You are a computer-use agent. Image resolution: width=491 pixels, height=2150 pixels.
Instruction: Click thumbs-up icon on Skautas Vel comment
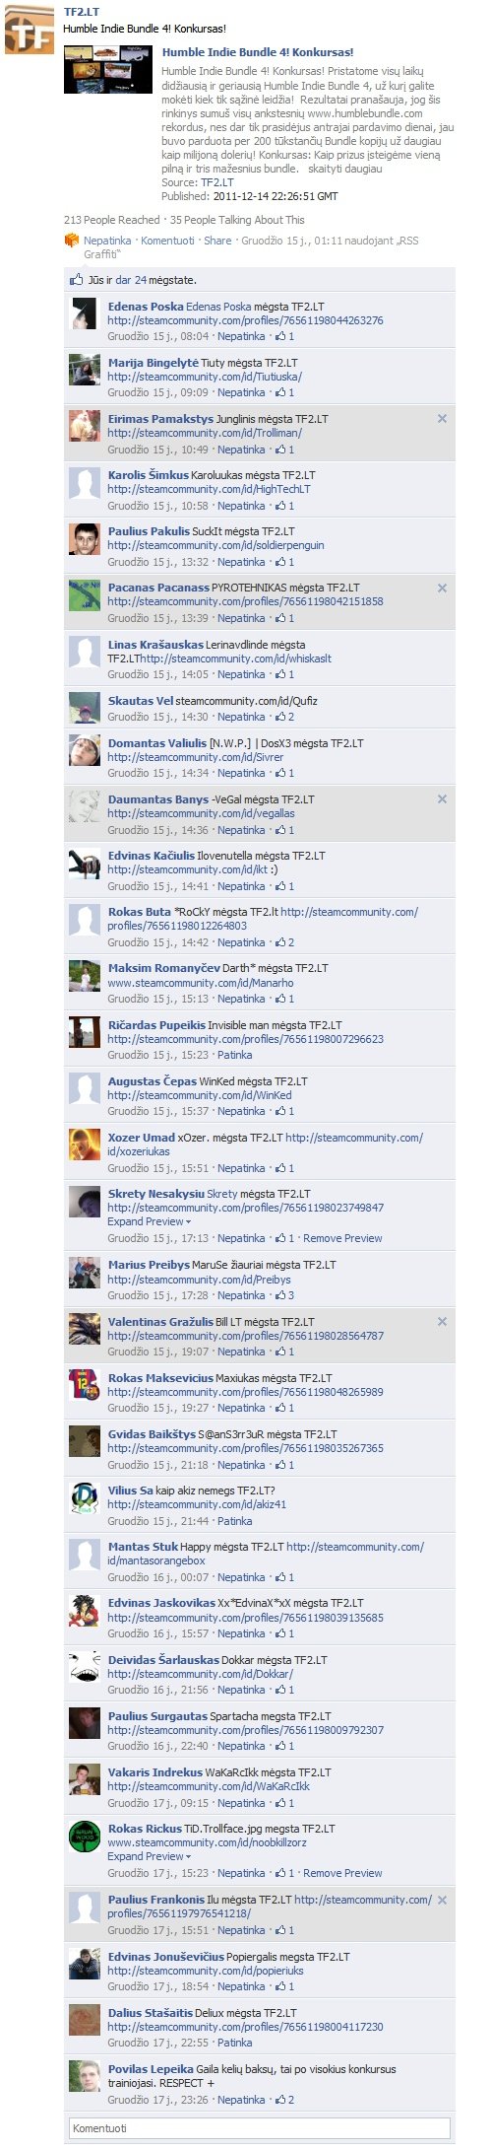point(279,717)
